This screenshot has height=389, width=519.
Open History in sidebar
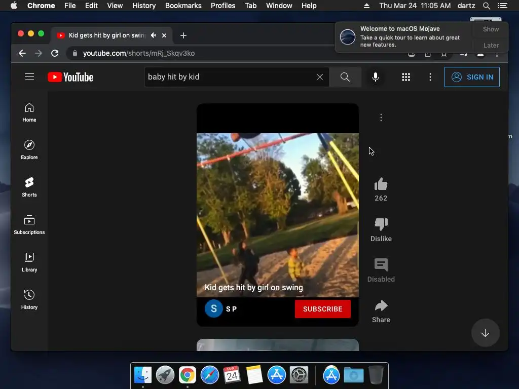29,300
